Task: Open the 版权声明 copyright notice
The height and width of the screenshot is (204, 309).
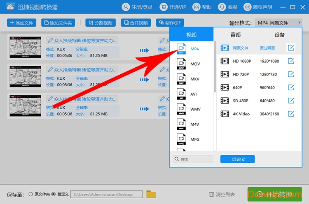Action: [x=258, y=7]
